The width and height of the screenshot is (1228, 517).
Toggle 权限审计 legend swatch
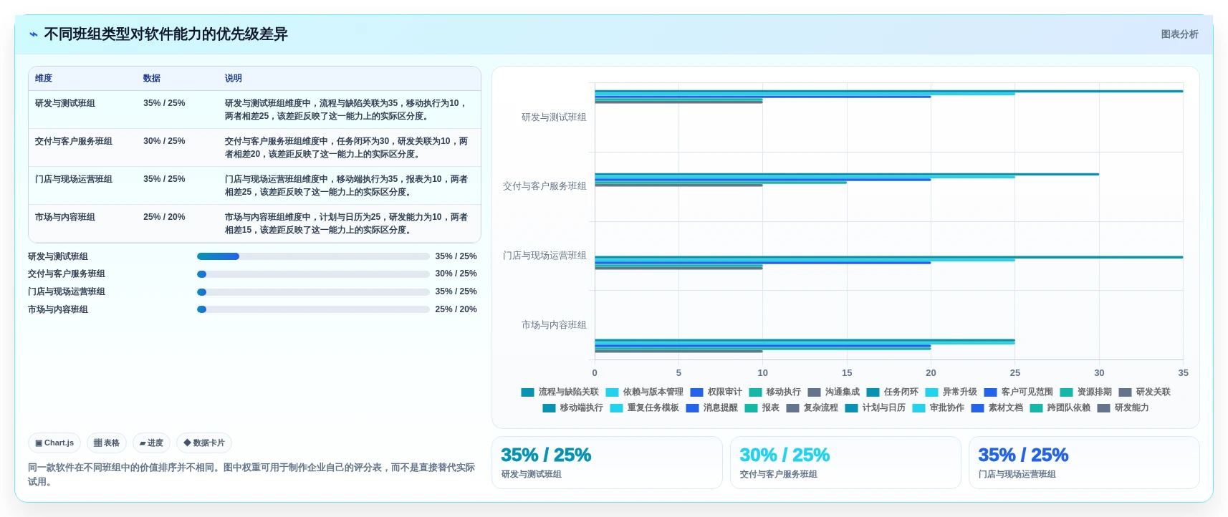coord(697,392)
